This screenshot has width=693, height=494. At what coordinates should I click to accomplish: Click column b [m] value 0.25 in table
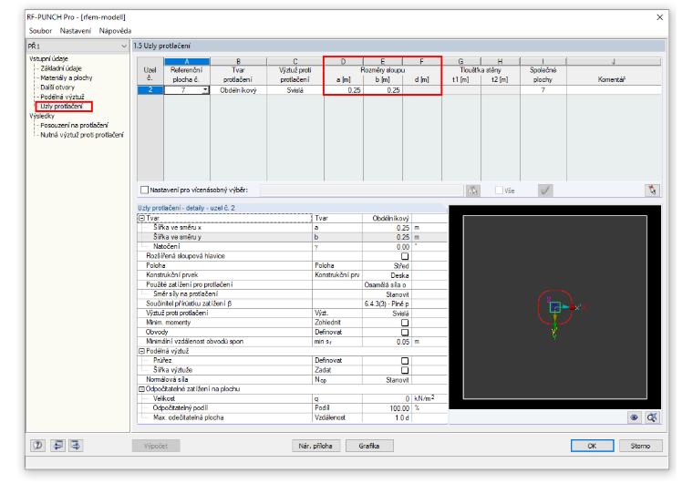click(x=383, y=90)
